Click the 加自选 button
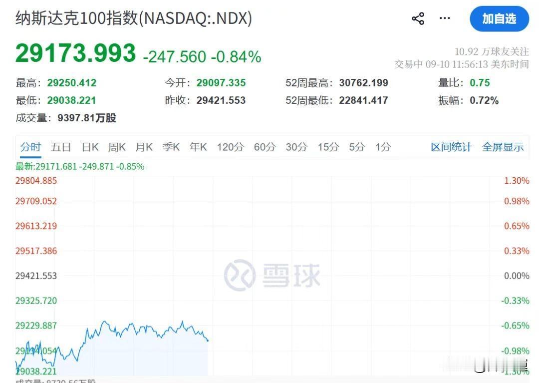539x383 pixels. (x=499, y=18)
